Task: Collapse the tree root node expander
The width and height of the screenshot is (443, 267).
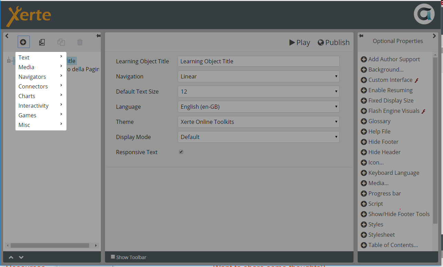Action: click(9, 61)
